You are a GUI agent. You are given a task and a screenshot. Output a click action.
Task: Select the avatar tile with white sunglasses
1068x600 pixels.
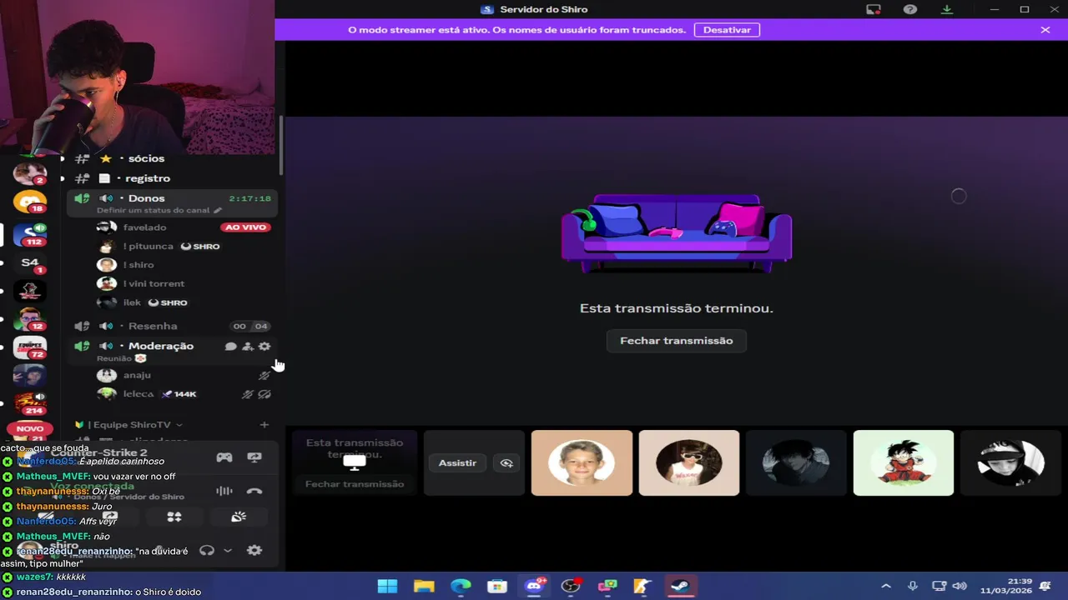pos(689,463)
